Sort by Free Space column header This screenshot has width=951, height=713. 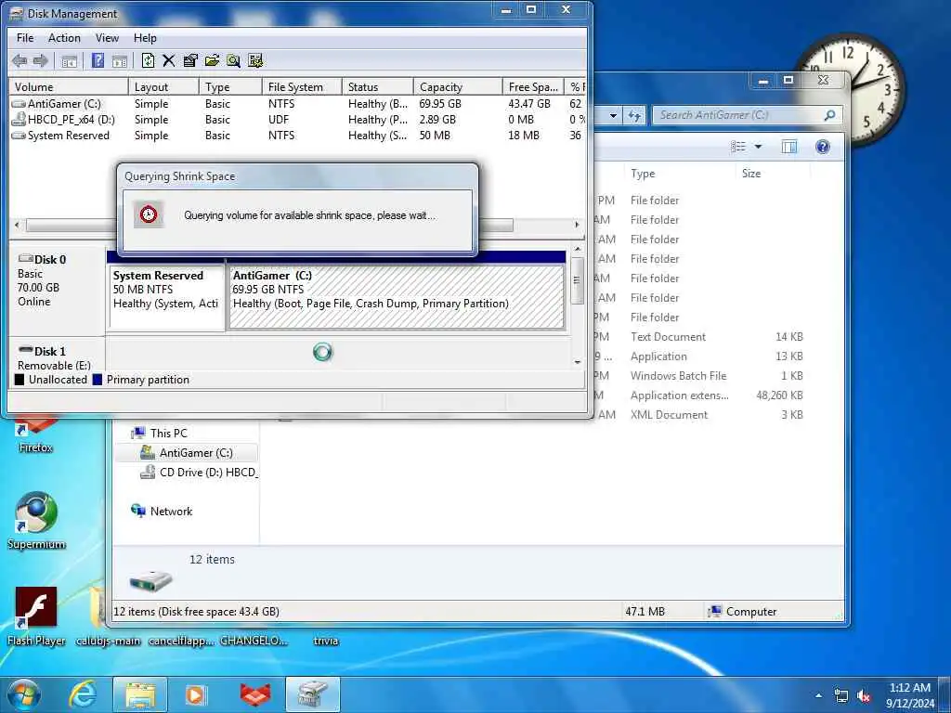tap(534, 86)
